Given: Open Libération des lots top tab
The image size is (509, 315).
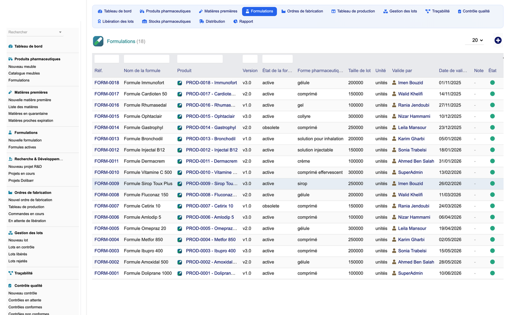Looking at the screenshot, I should pos(115,22).
